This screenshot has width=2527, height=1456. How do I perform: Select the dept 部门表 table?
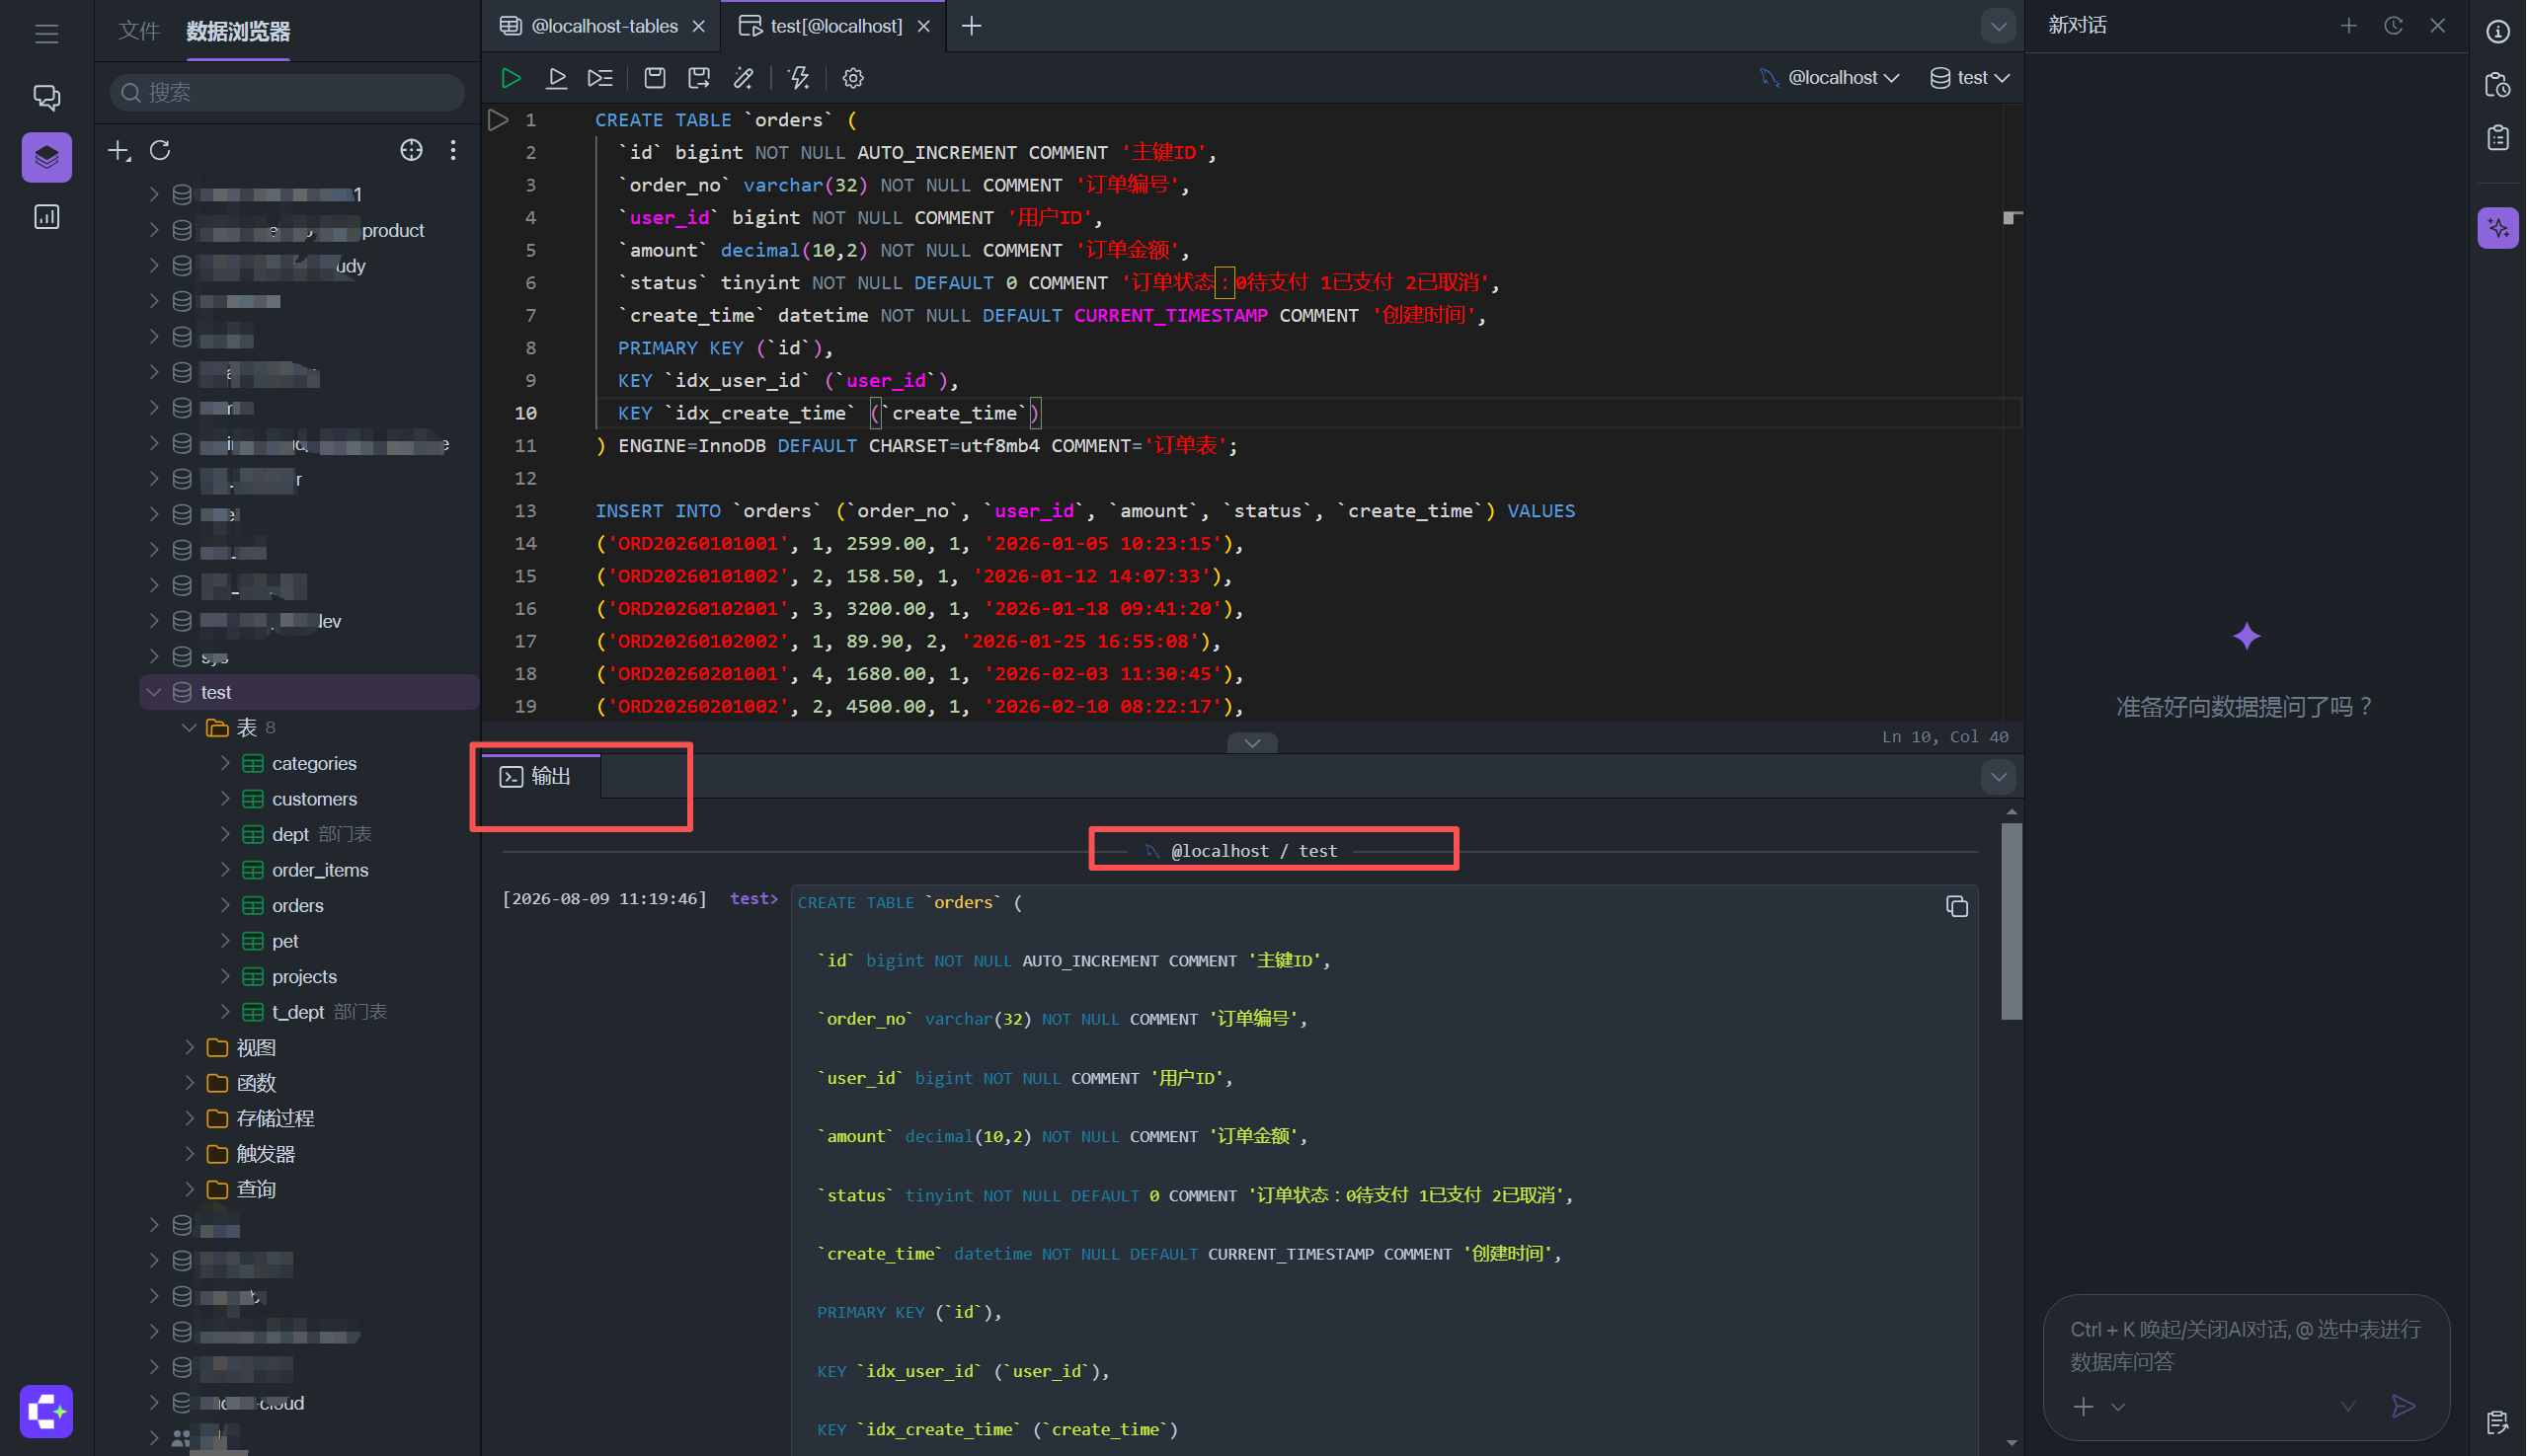pos(307,834)
